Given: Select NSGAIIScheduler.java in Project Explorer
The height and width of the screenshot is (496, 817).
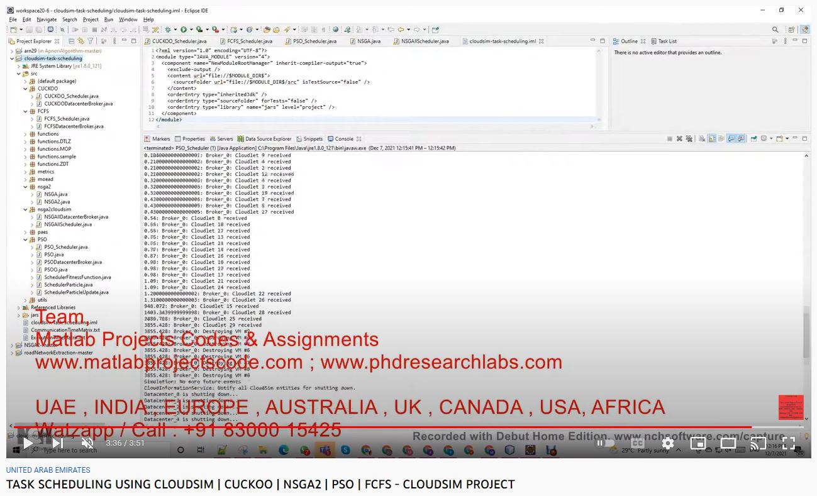Looking at the screenshot, I should [x=67, y=224].
